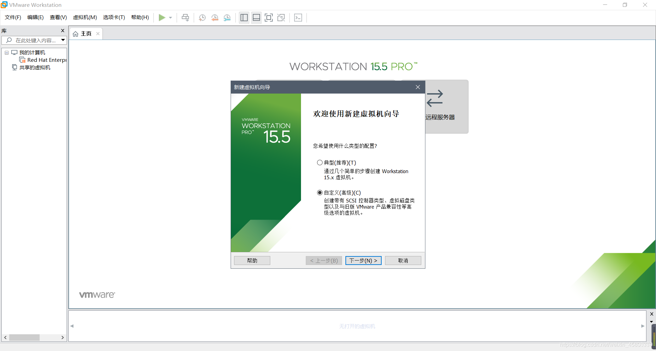
Task: Click the library horizontal scrollbar thumb
Action: point(24,337)
